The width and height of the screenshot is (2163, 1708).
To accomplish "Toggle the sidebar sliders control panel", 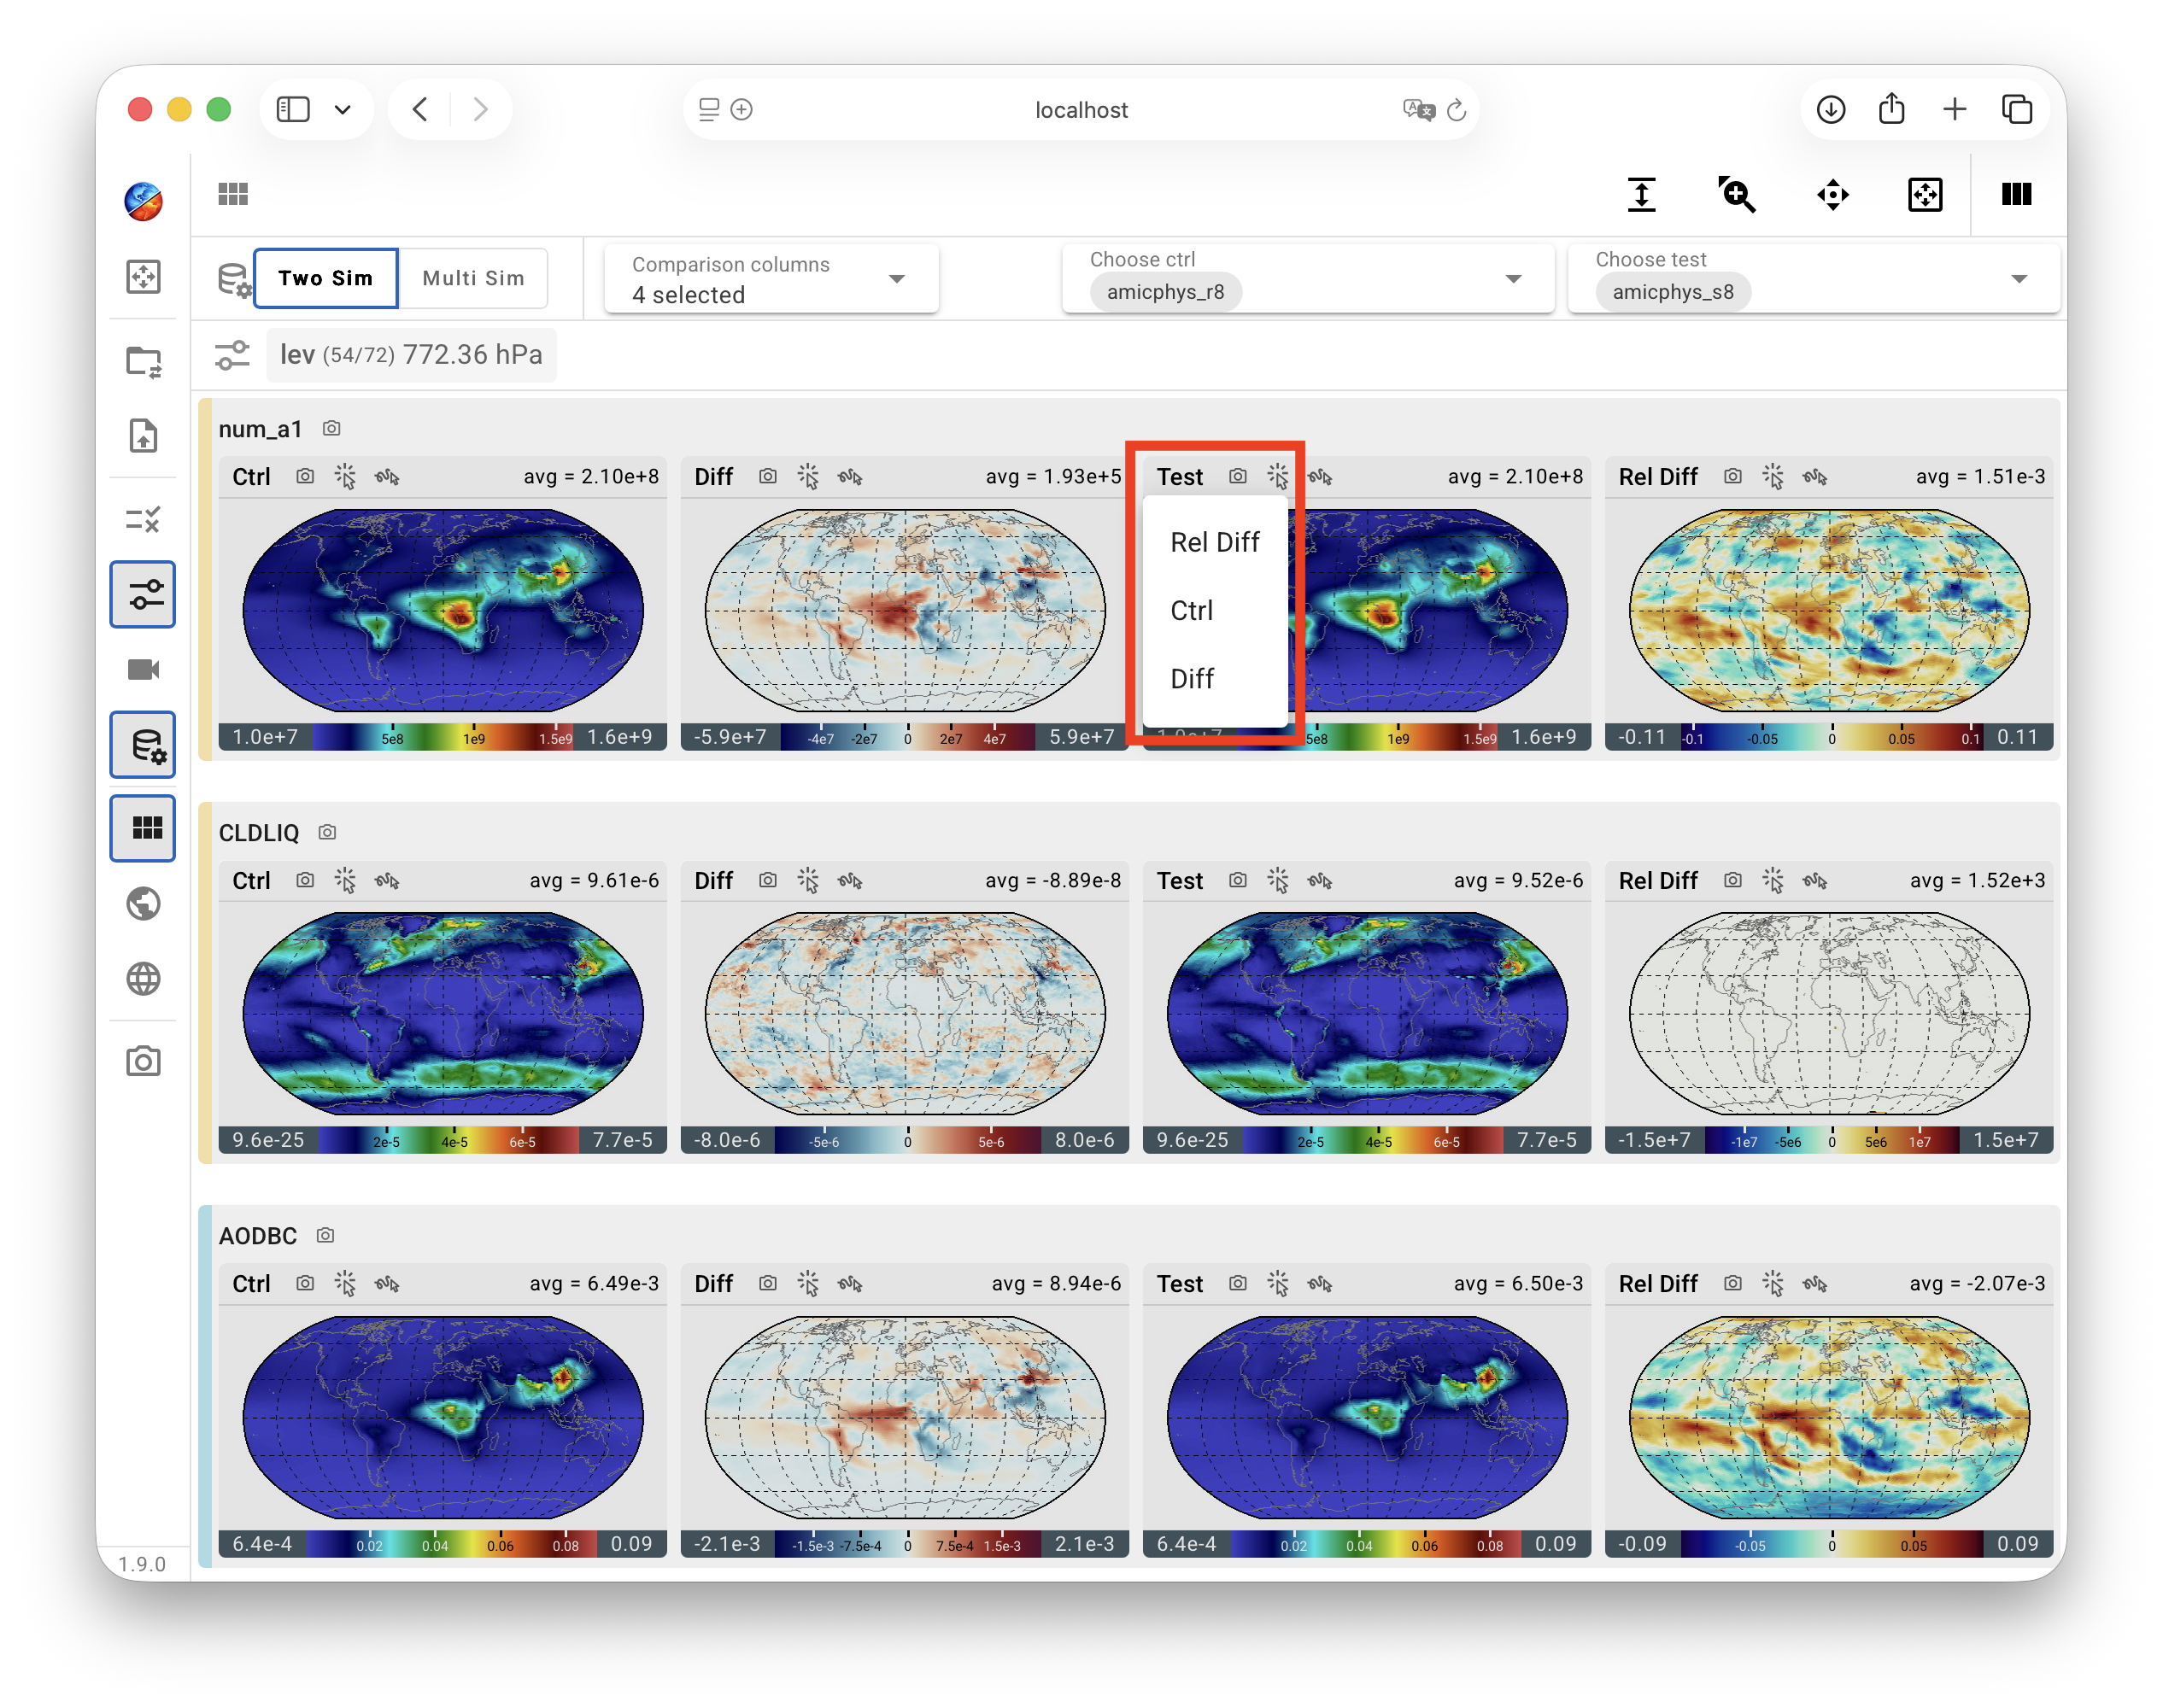I will point(143,594).
